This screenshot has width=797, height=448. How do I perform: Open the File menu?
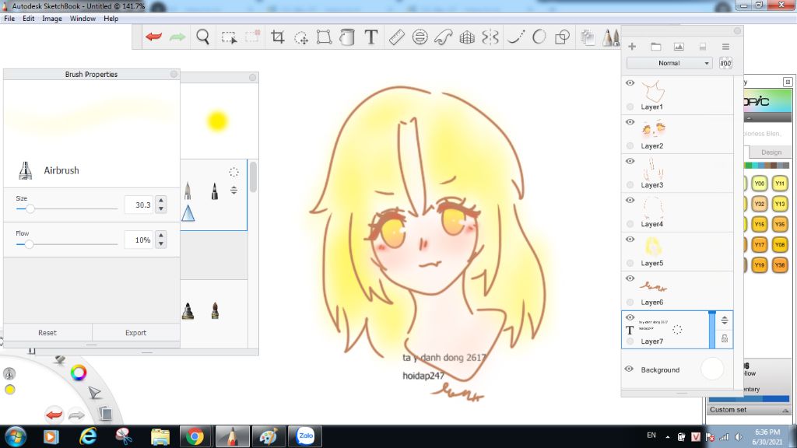tap(9, 19)
